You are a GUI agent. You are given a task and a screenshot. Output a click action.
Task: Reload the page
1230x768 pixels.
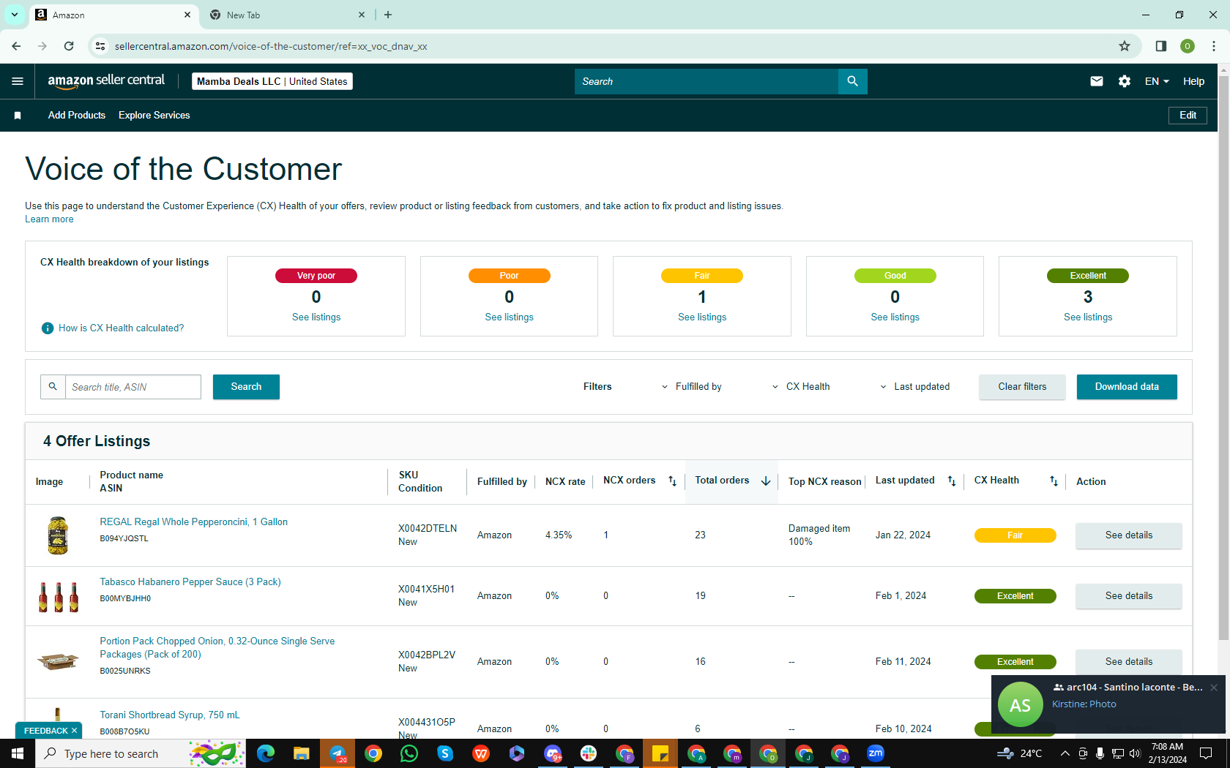pyautogui.click(x=69, y=46)
